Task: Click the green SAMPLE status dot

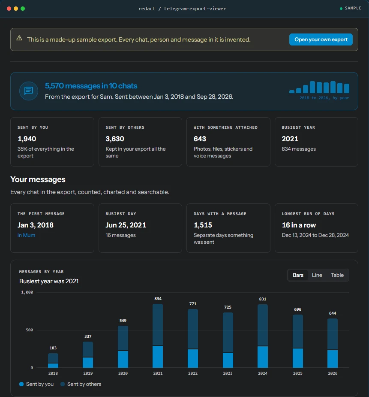Action: point(341,9)
